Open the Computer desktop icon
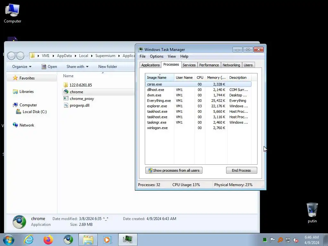 [x=12, y=13]
